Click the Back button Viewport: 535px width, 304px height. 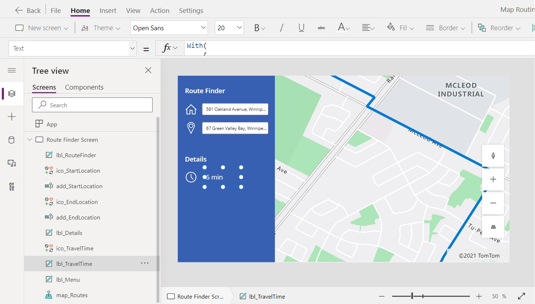pos(27,10)
